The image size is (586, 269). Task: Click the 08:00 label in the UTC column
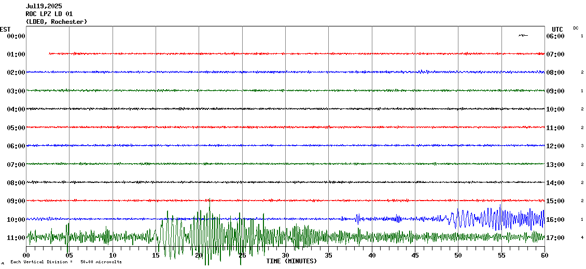[x=555, y=73]
